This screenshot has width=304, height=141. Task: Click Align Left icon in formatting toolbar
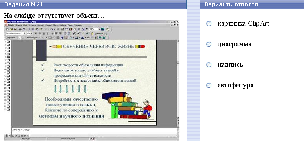52,33
